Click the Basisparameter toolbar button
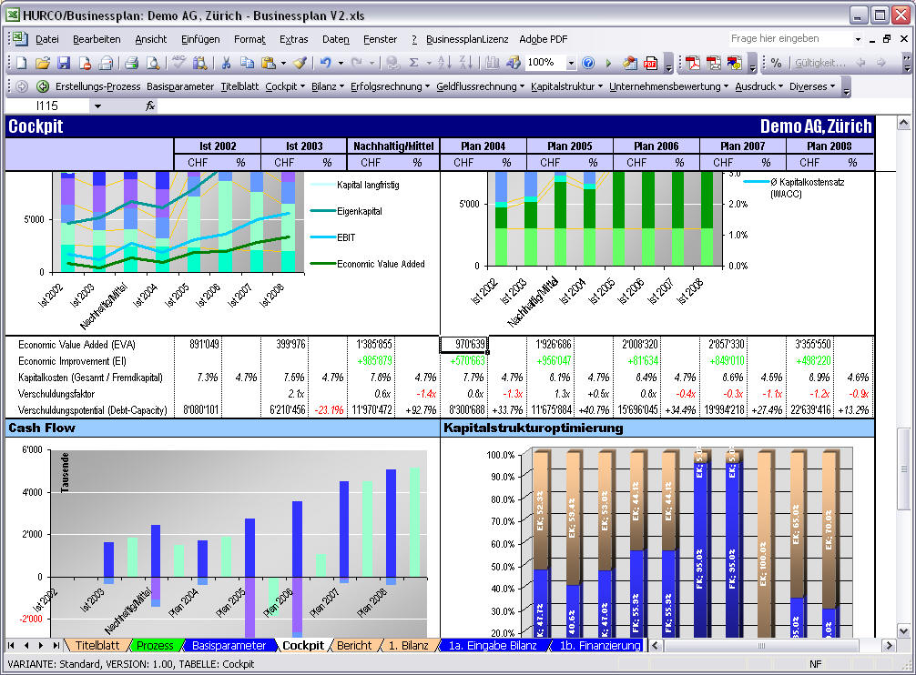 (x=180, y=87)
